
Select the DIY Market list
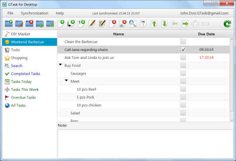(30, 34)
